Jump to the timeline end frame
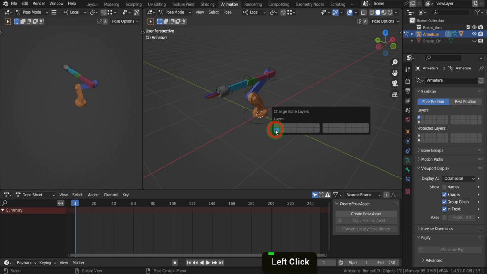 [x=221, y=263]
